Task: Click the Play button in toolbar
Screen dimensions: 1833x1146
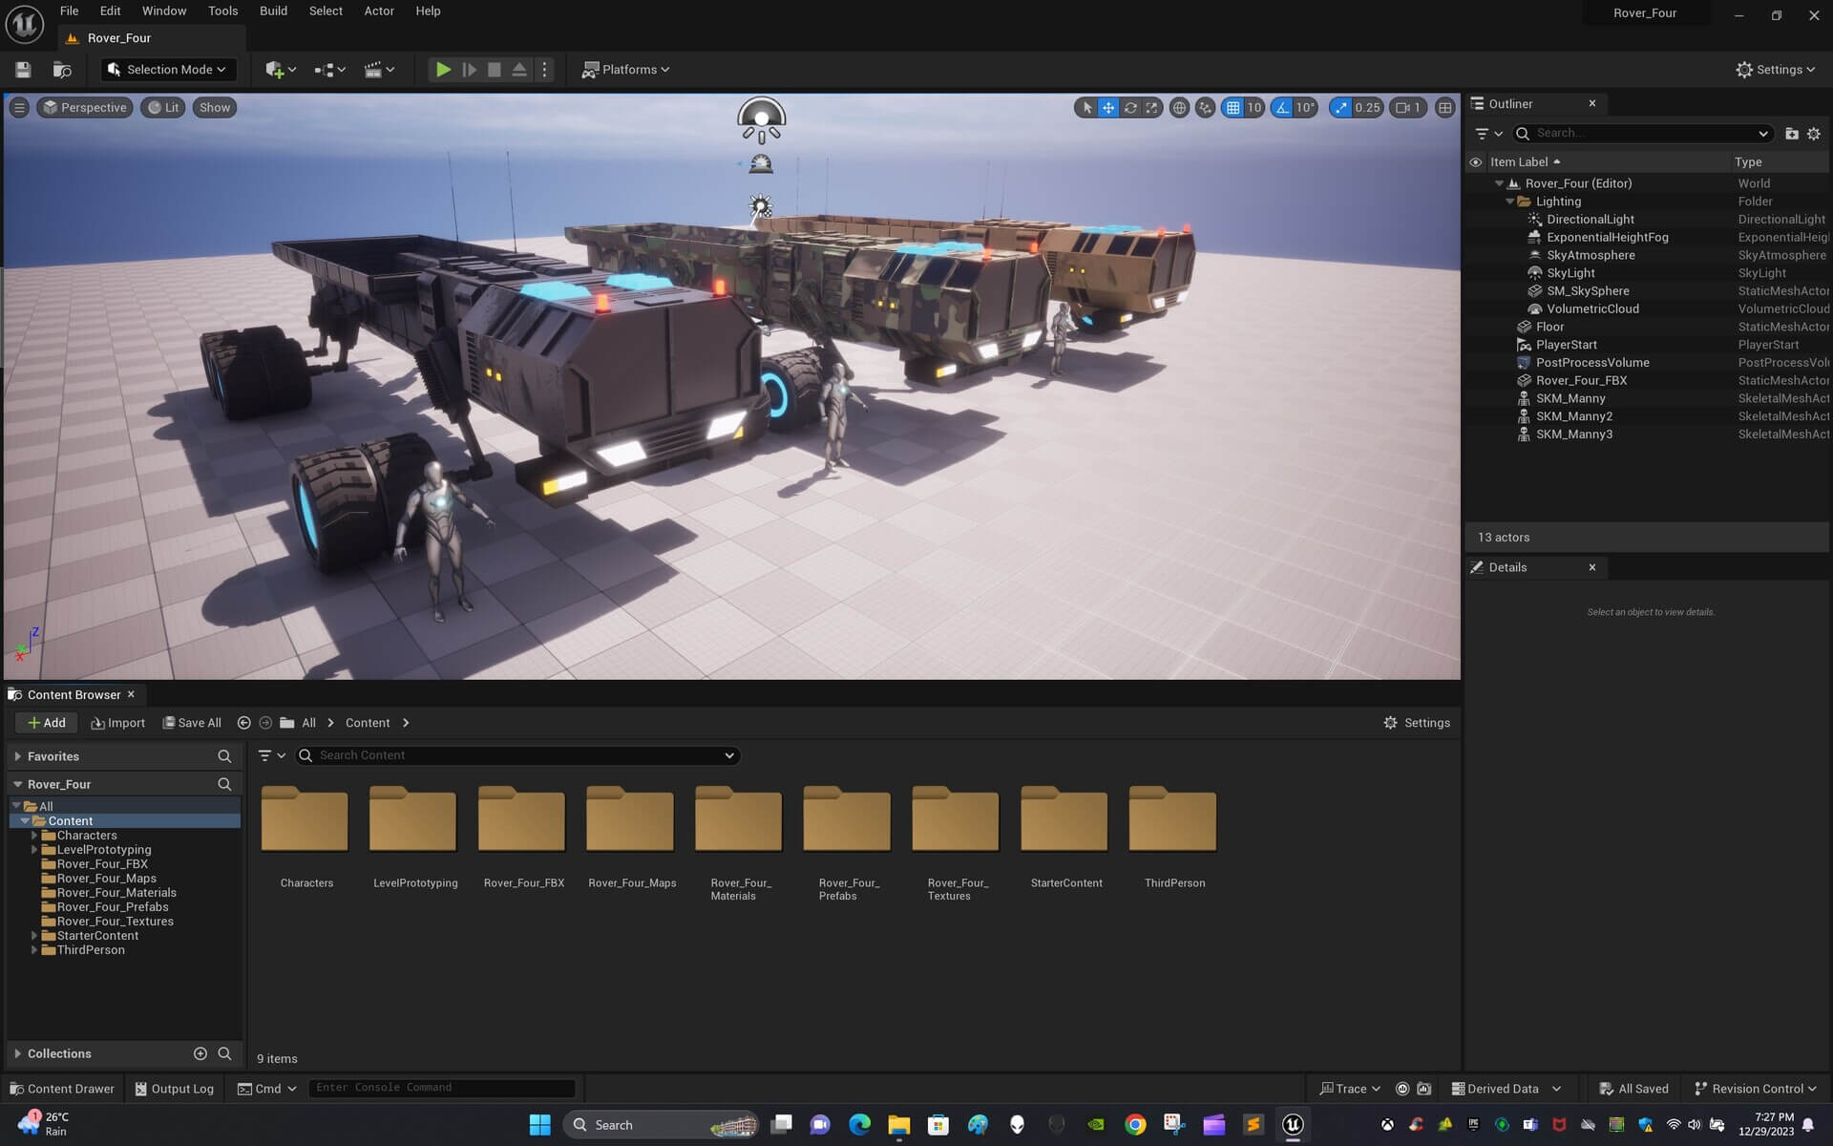Action: [x=443, y=70]
